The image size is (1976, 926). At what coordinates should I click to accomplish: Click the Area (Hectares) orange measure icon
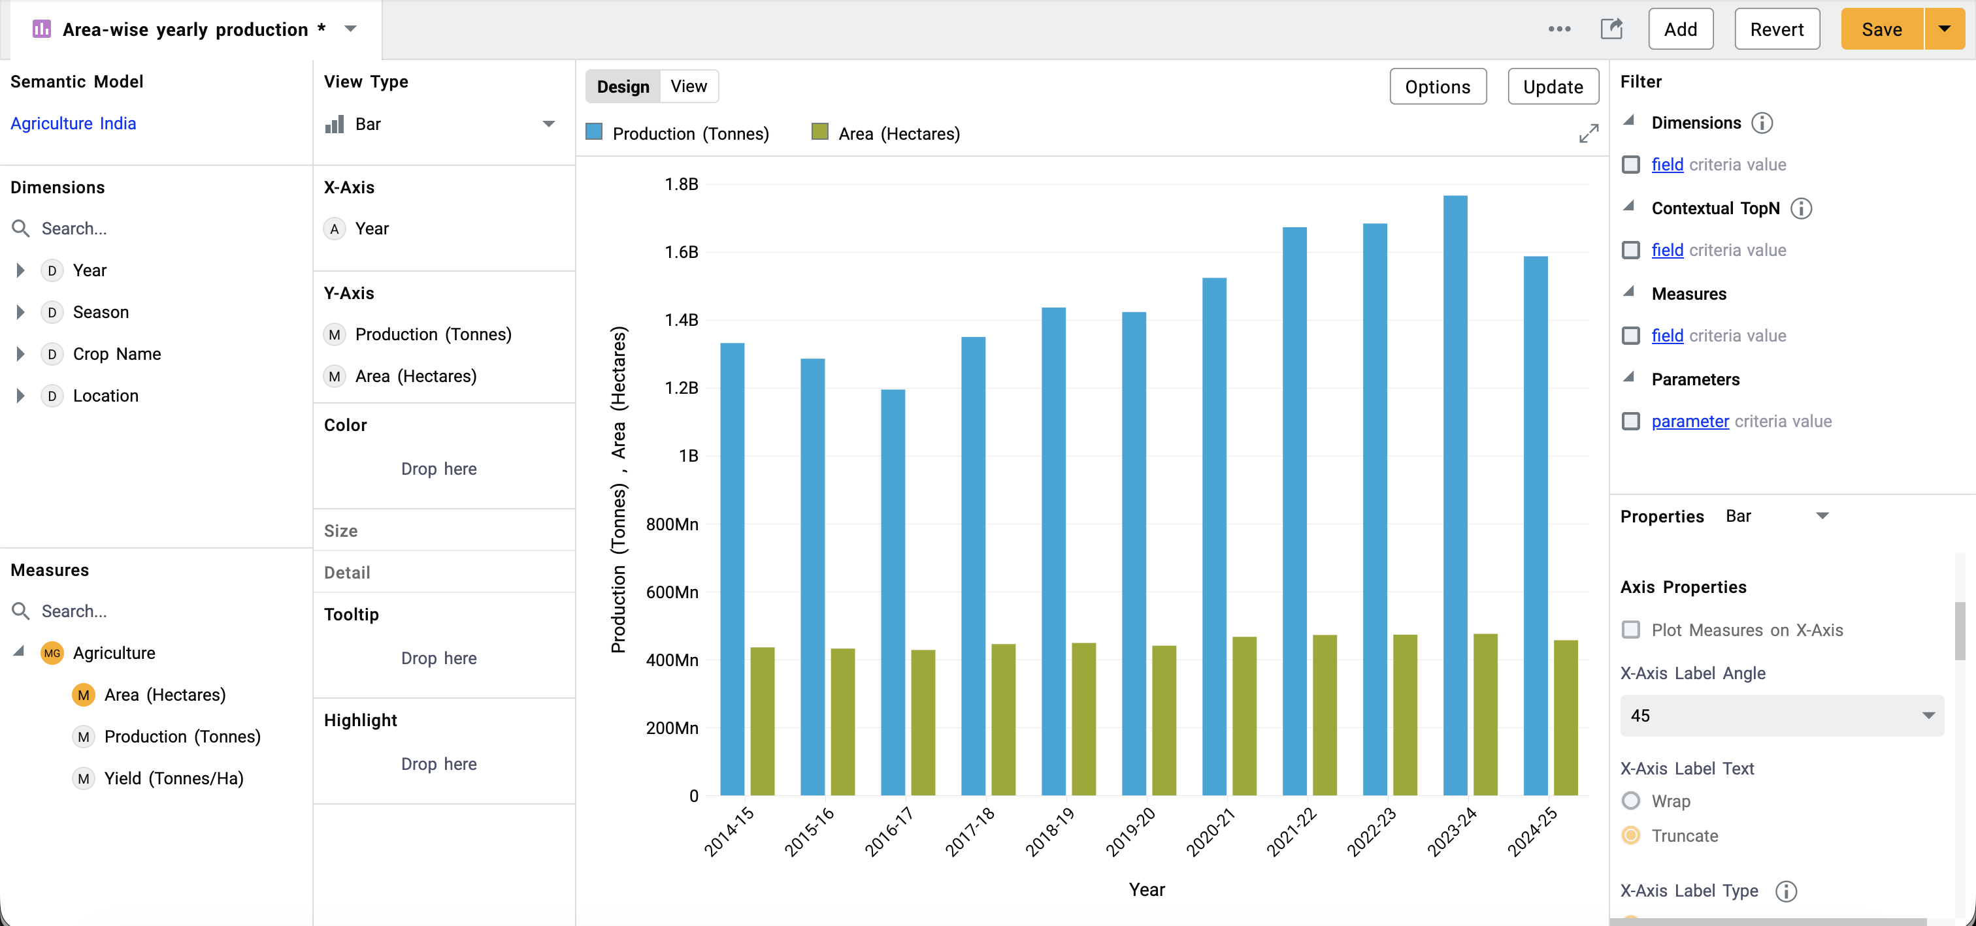(x=83, y=695)
